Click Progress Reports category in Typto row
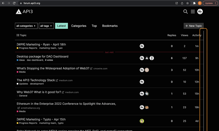 27,123
